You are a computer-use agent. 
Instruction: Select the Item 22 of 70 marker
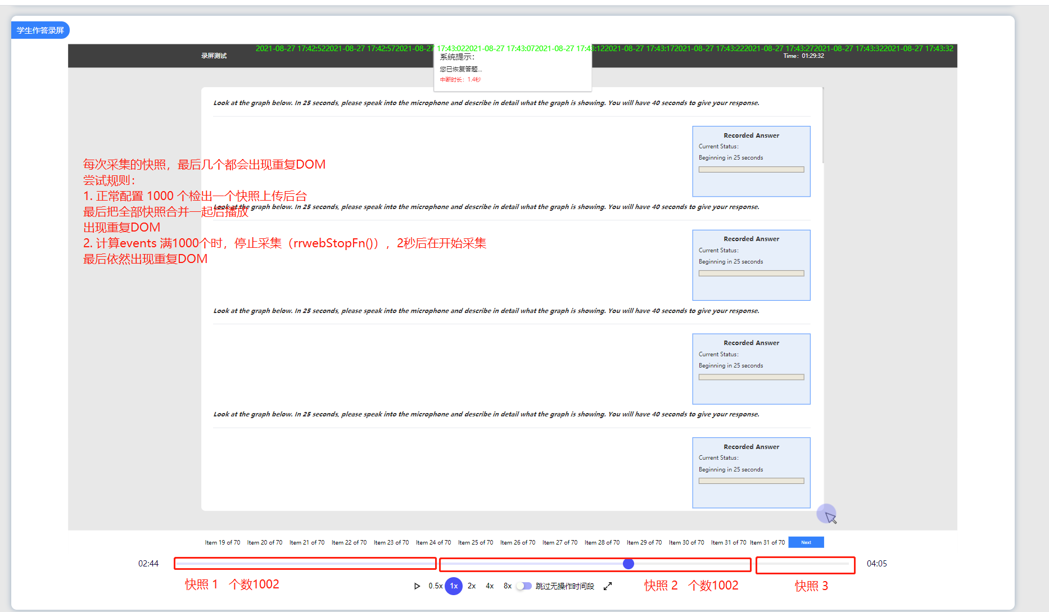(349, 542)
